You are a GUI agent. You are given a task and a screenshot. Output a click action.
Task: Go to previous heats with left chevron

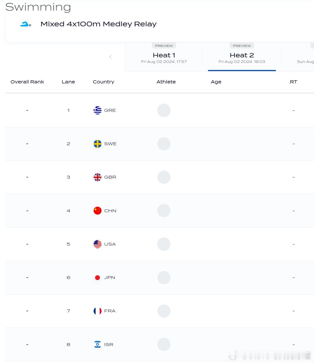click(x=111, y=57)
